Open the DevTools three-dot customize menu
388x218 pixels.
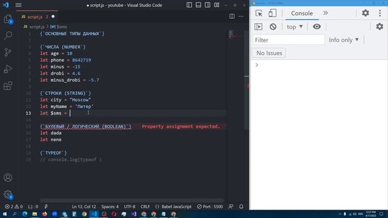click(380, 13)
